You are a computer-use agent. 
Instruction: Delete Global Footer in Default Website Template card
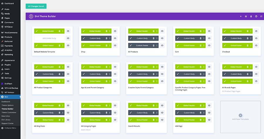tap(60, 45)
